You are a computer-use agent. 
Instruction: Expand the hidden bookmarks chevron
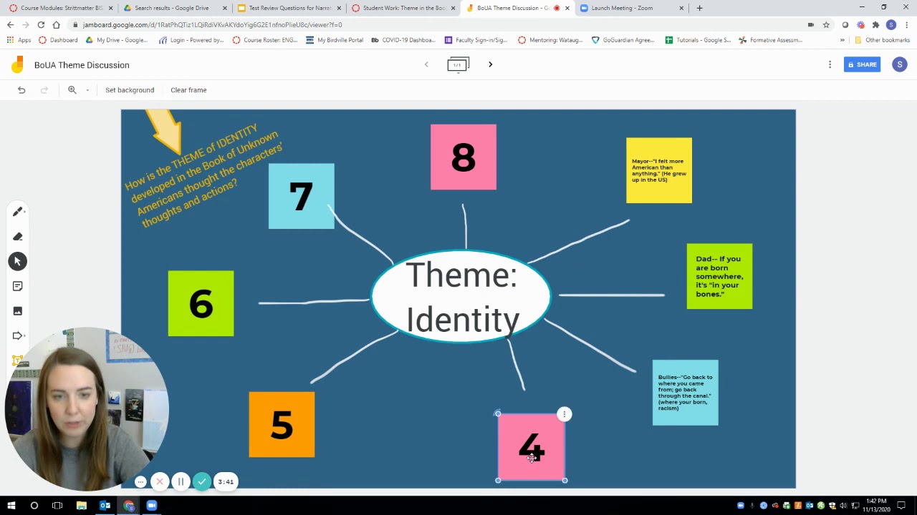click(842, 40)
